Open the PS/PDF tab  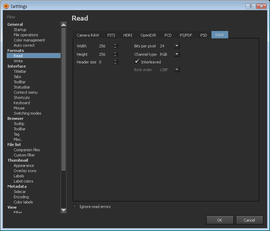[186, 35]
